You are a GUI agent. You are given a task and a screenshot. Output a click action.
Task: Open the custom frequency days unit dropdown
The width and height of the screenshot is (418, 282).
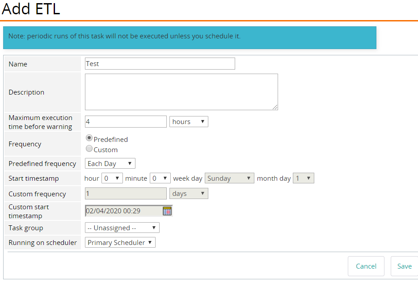(189, 194)
